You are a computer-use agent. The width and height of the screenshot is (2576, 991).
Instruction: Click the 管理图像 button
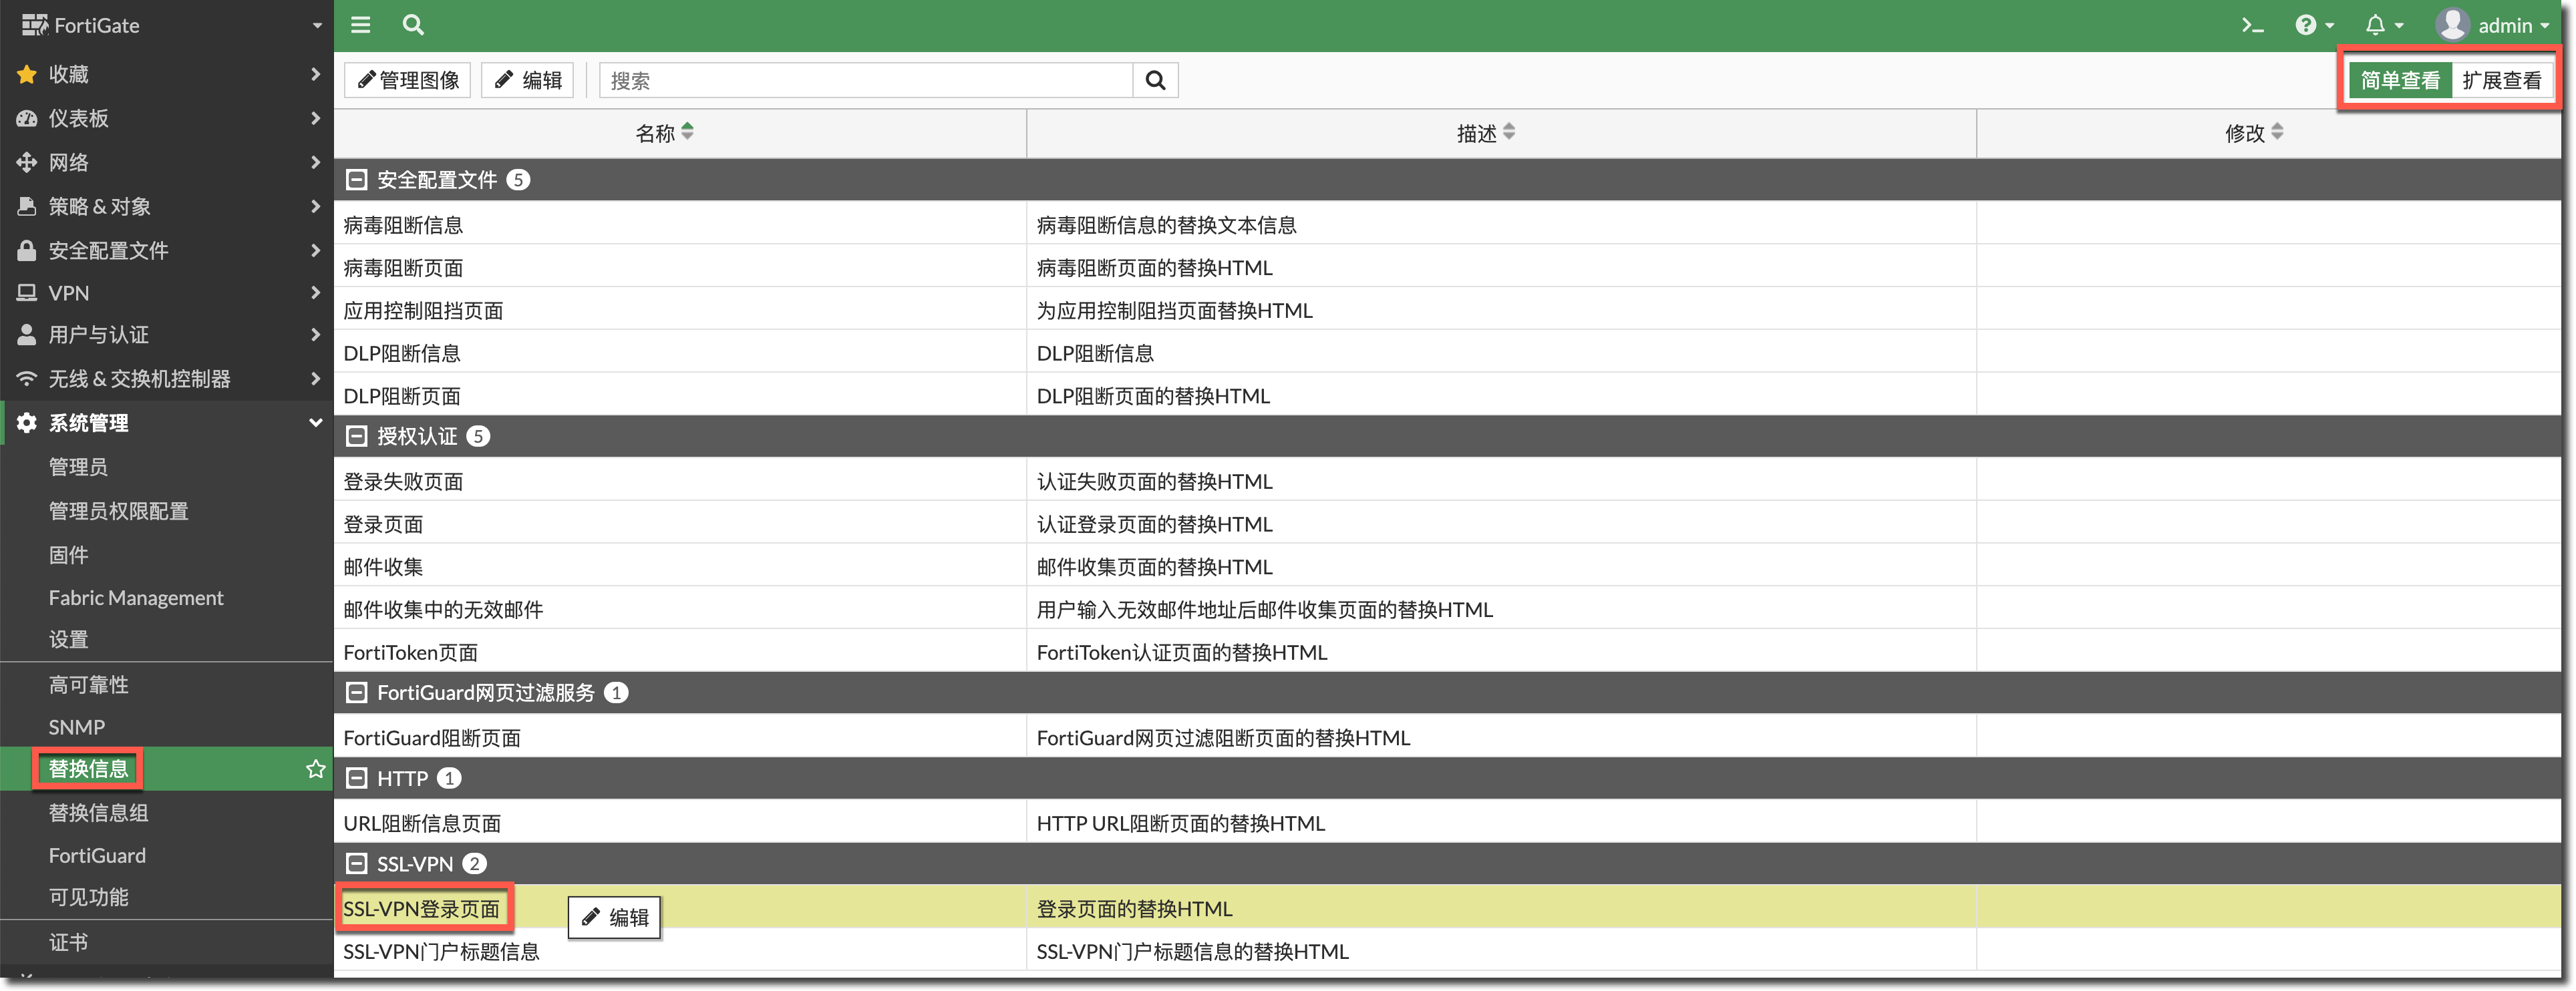pyautogui.click(x=408, y=80)
